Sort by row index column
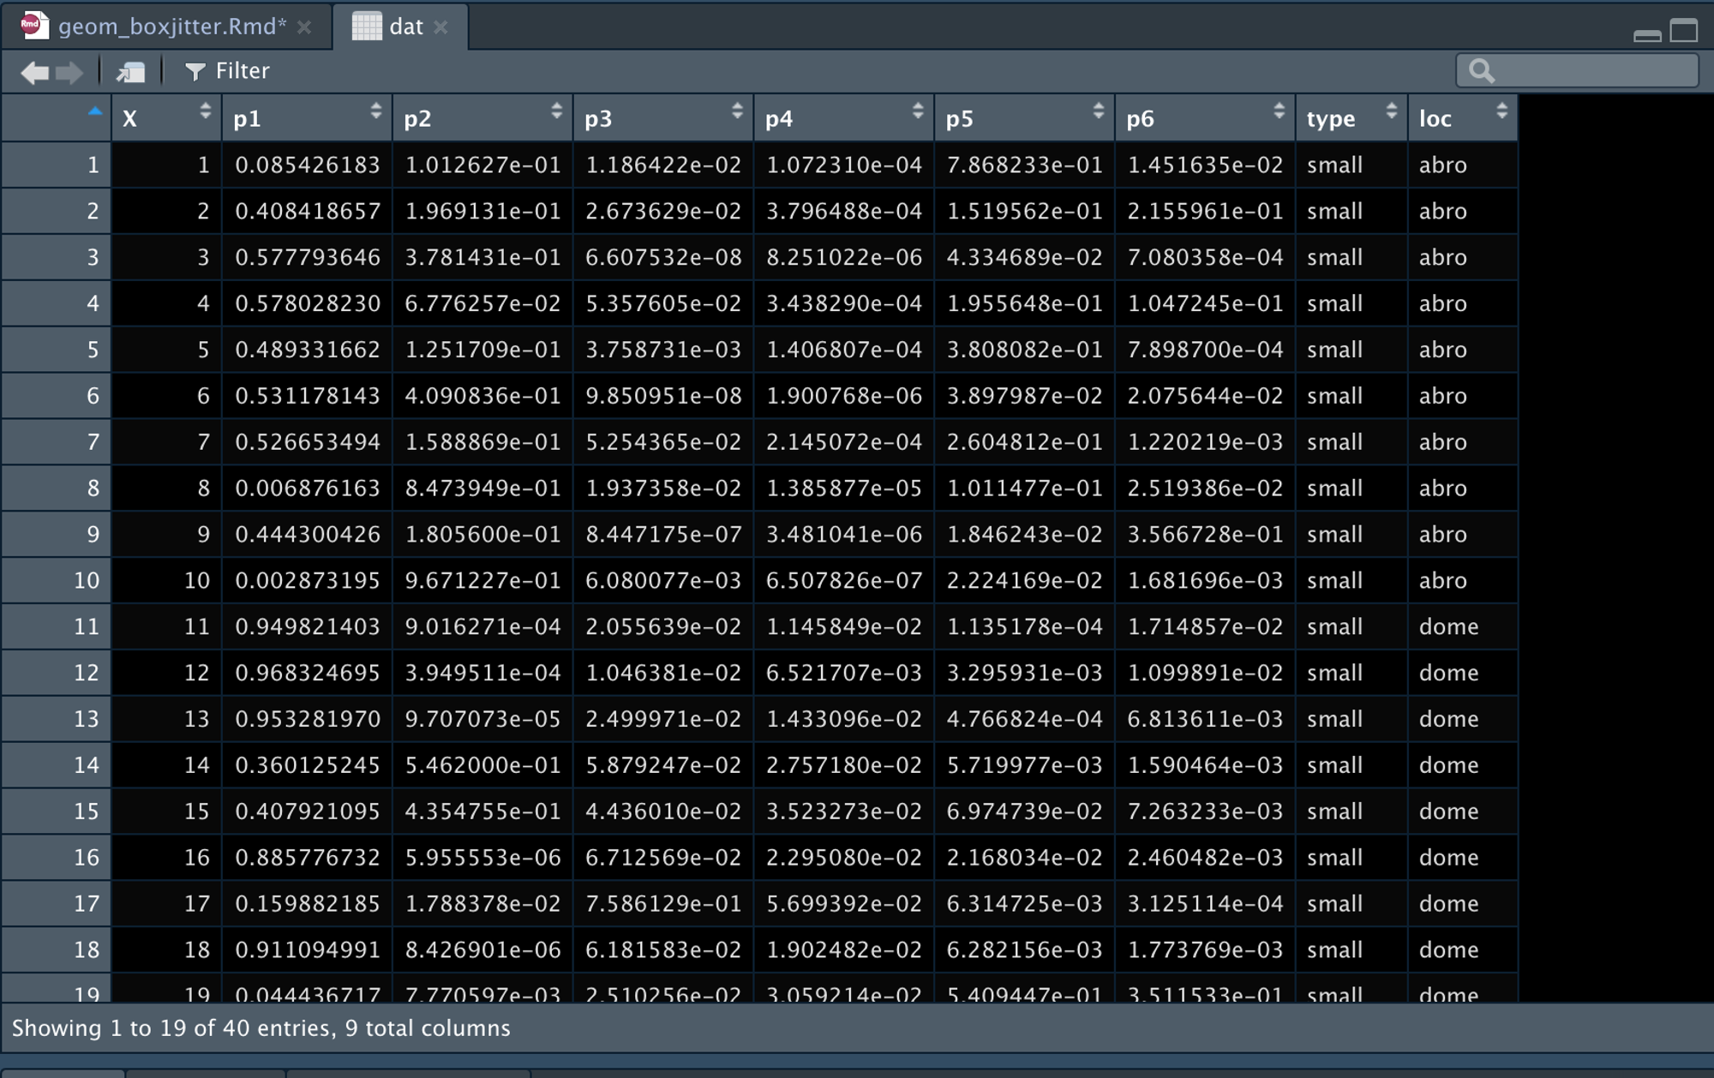 tap(94, 111)
